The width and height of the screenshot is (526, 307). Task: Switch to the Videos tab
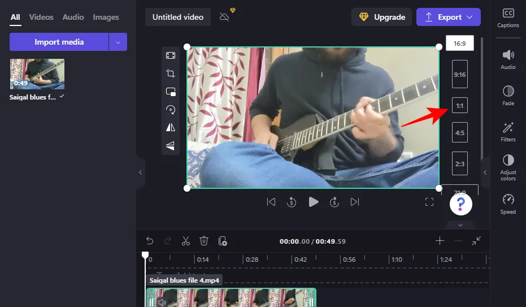tap(41, 17)
